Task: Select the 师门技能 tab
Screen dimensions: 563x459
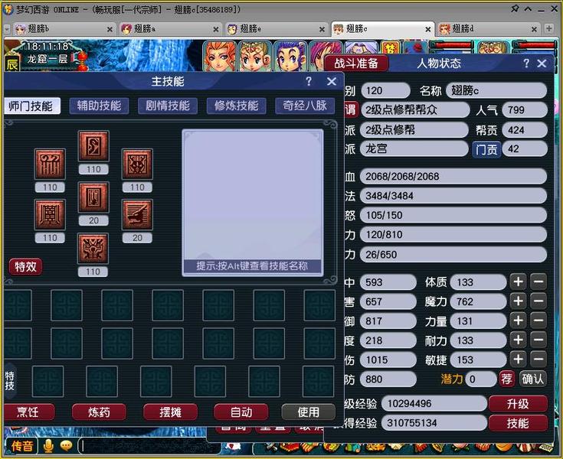Action: pos(31,106)
